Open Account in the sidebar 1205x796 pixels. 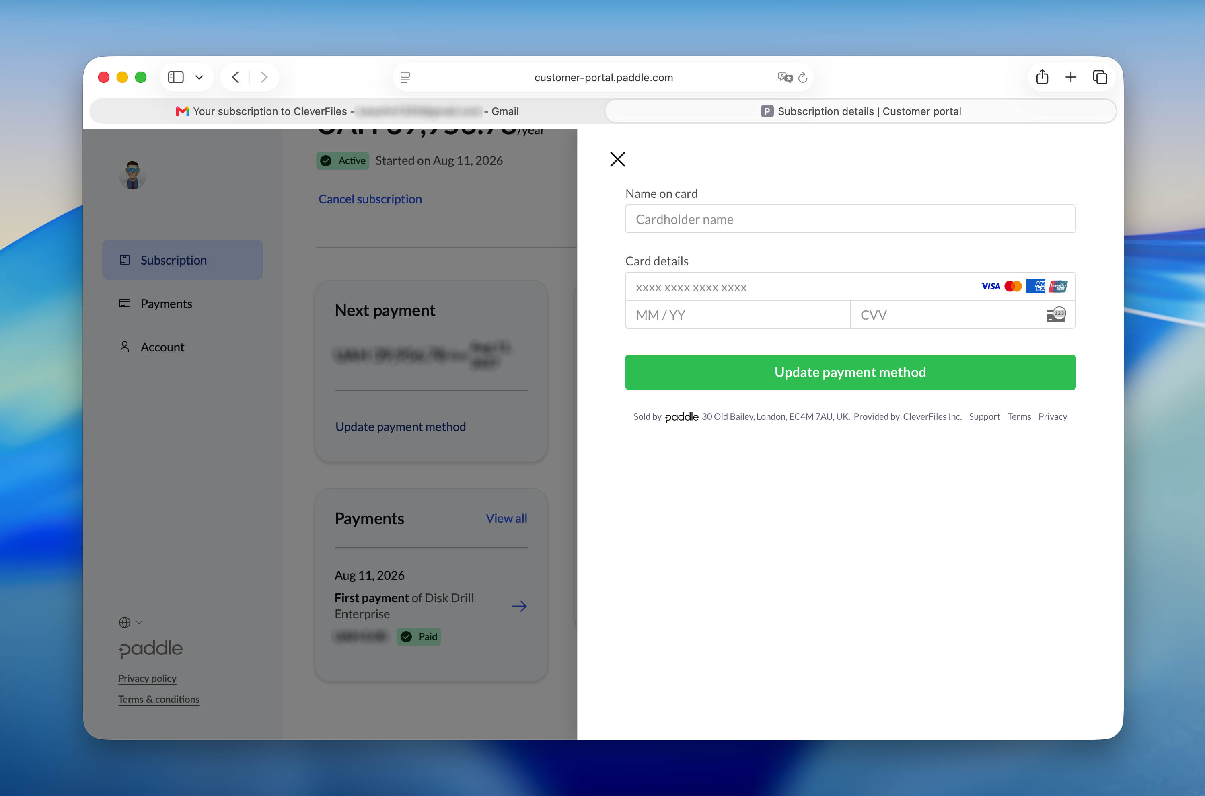pyautogui.click(x=162, y=347)
